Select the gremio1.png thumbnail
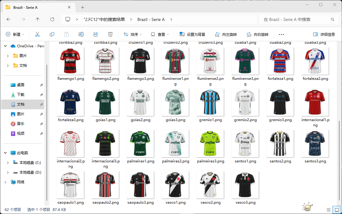342x214 pixels. click(x=210, y=102)
